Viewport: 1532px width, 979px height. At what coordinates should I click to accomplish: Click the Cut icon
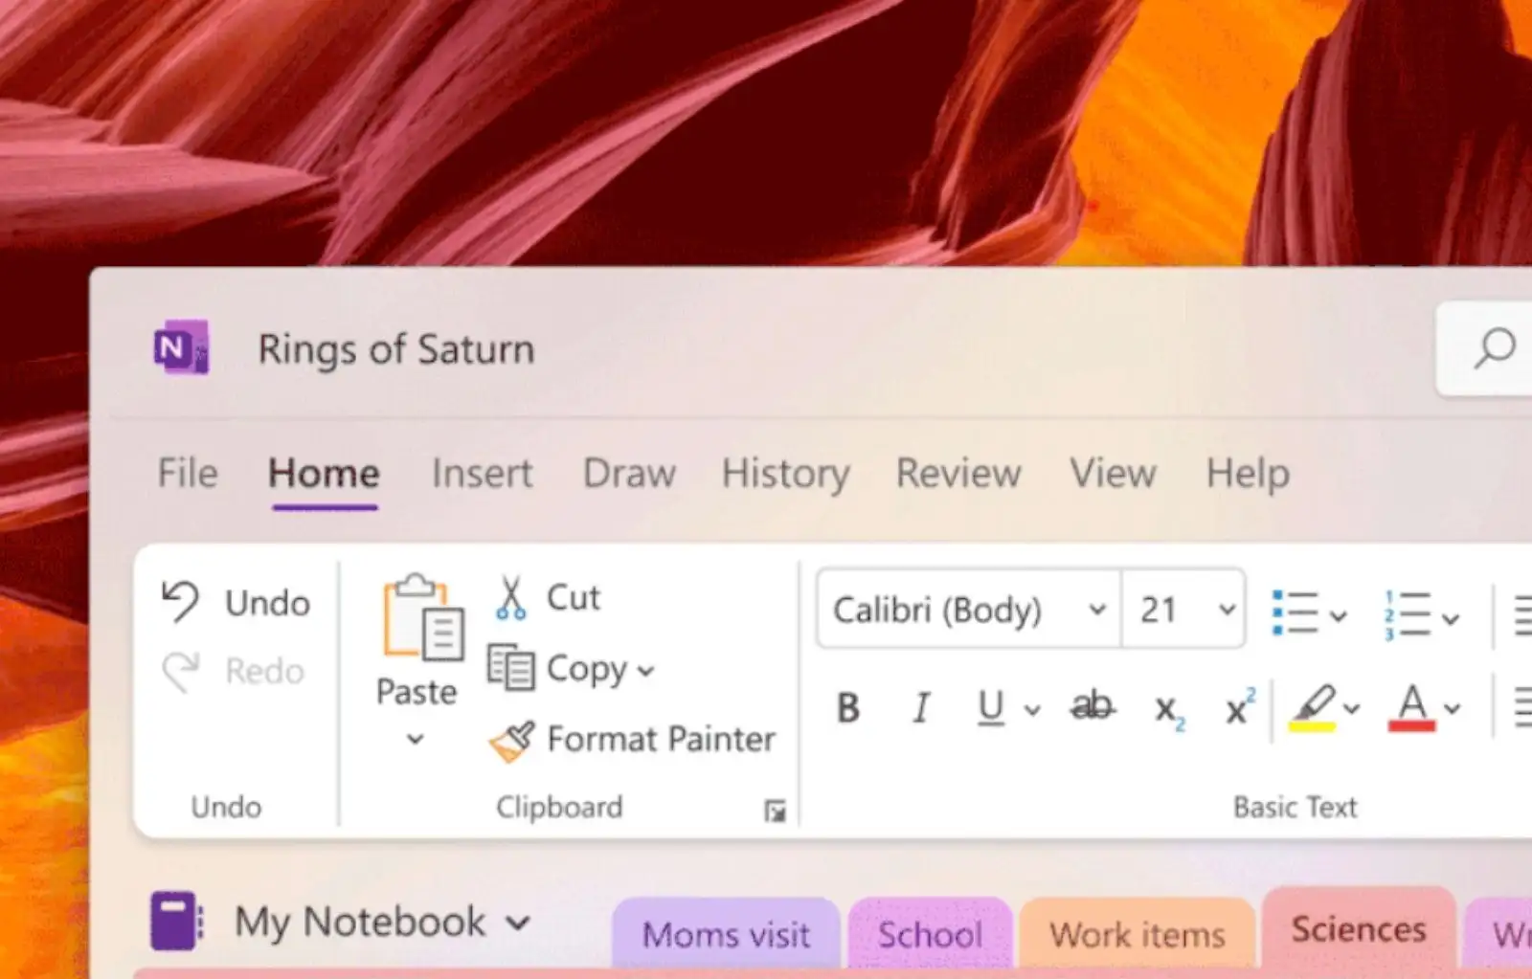click(x=510, y=595)
